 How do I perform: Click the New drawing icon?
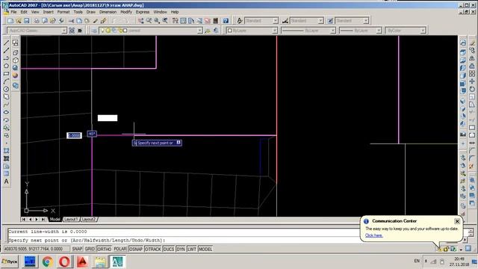pos(10,21)
